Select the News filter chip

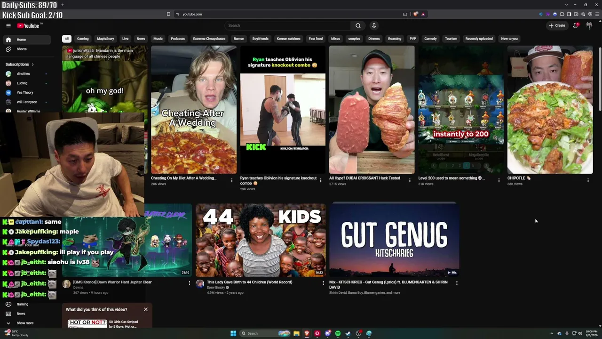click(141, 39)
